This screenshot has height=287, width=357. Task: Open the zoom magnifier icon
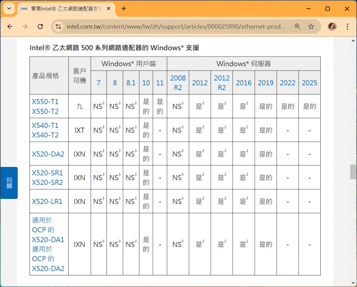coord(297,26)
